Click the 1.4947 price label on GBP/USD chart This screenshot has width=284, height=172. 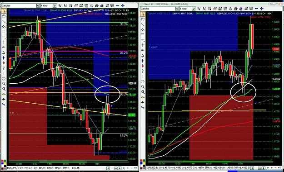click(x=153, y=47)
